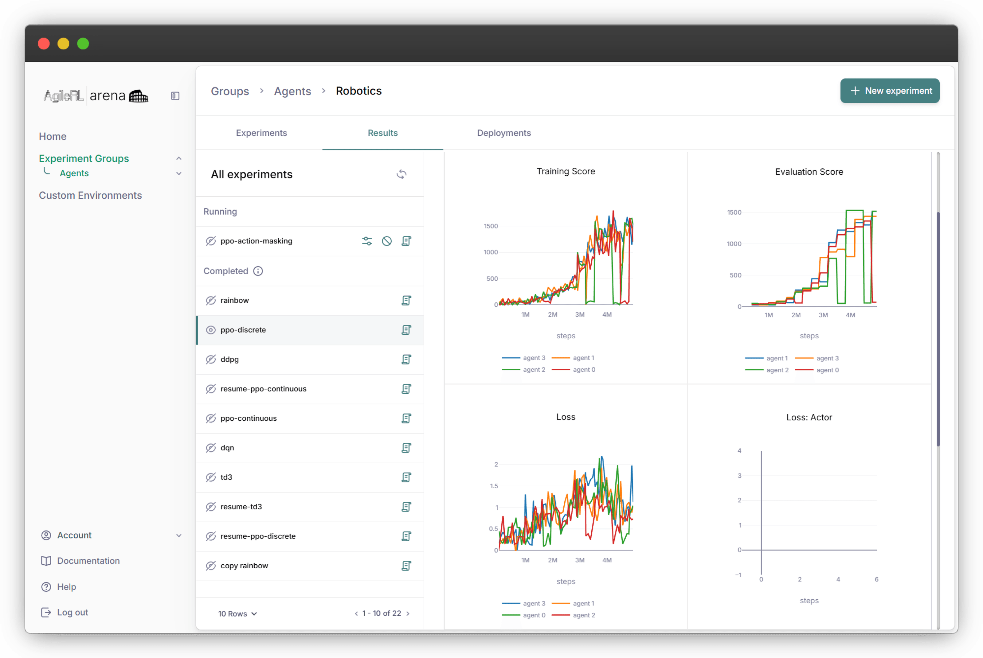Open logs icon for rainbow experiment
Viewport: 983px width, 658px height.
click(406, 301)
